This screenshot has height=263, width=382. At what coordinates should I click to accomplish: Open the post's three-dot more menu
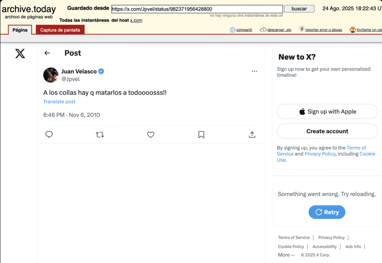point(254,71)
